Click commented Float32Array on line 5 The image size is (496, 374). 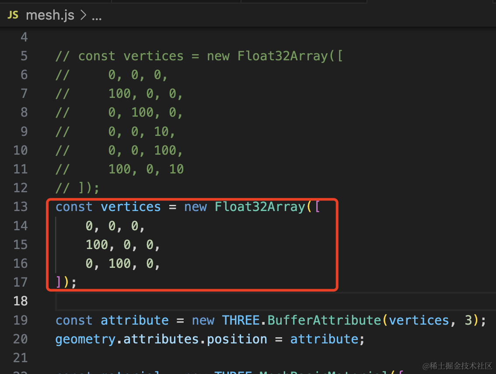(x=283, y=56)
